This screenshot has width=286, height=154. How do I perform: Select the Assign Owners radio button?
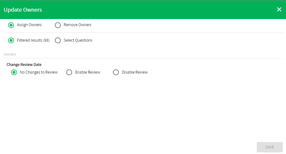pos(11,25)
